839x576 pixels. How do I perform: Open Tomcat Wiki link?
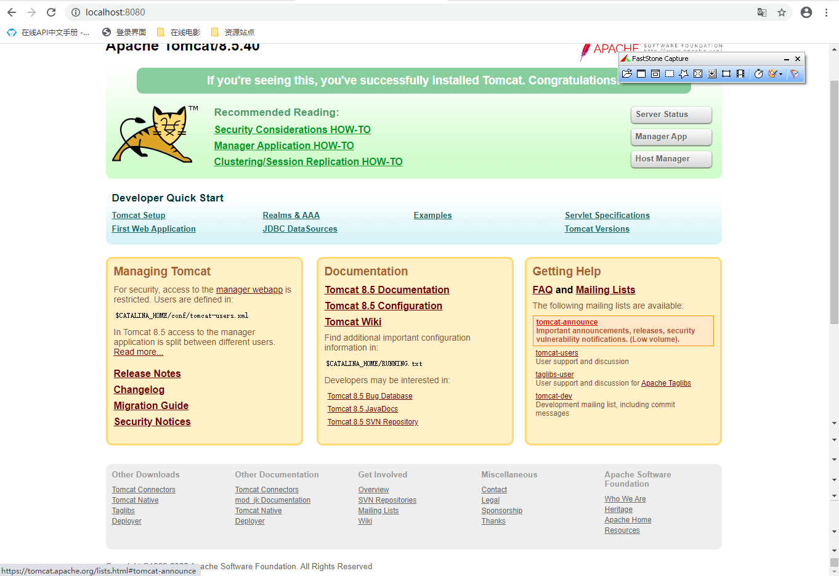(x=353, y=322)
